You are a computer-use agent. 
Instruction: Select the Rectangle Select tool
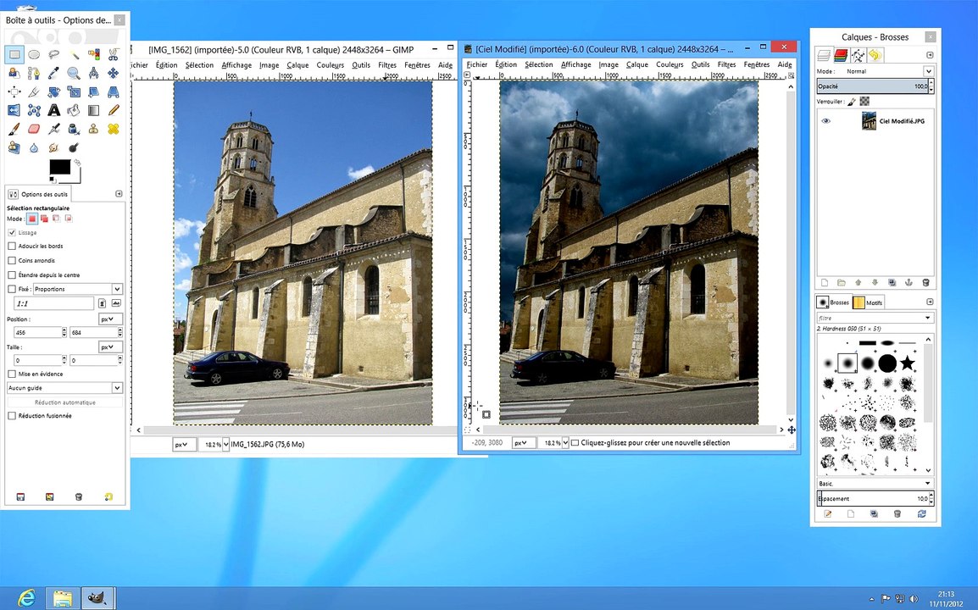(x=14, y=54)
